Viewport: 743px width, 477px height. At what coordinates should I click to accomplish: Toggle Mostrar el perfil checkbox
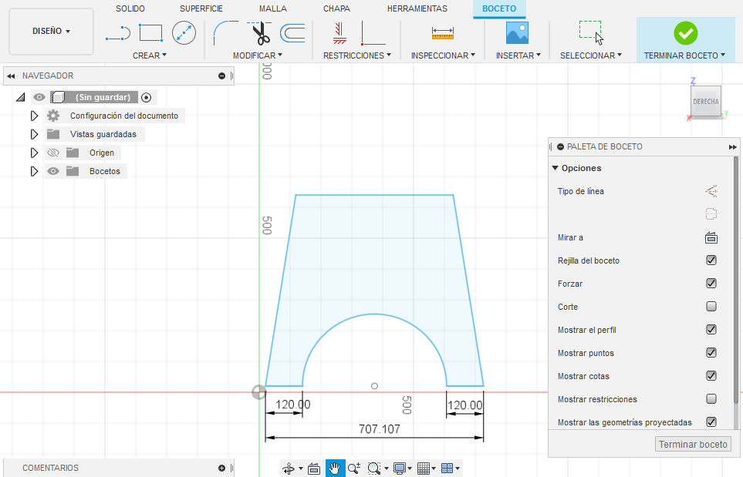pyautogui.click(x=711, y=330)
